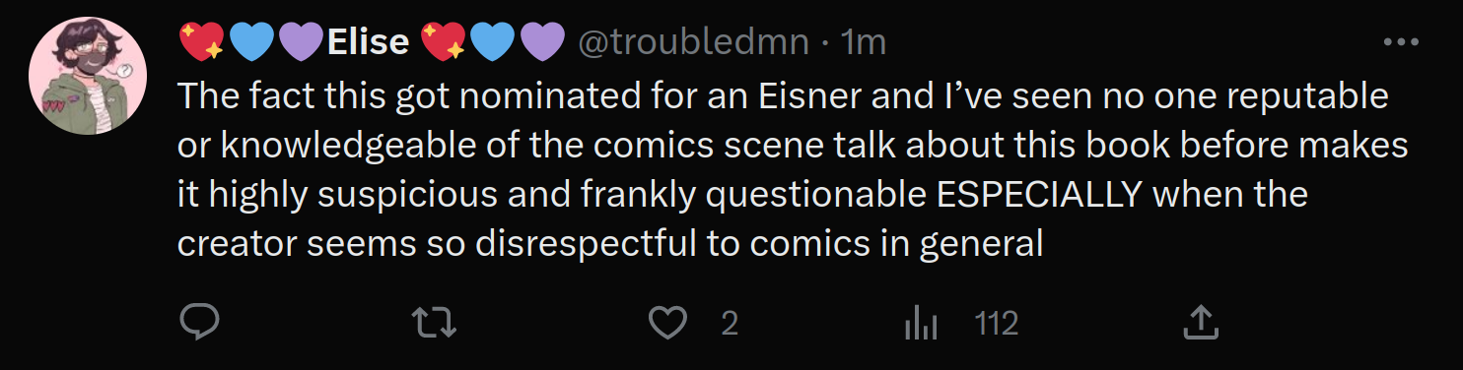Click the sparkling heart emoji before Elise
The image size is (1463, 370).
201,42
